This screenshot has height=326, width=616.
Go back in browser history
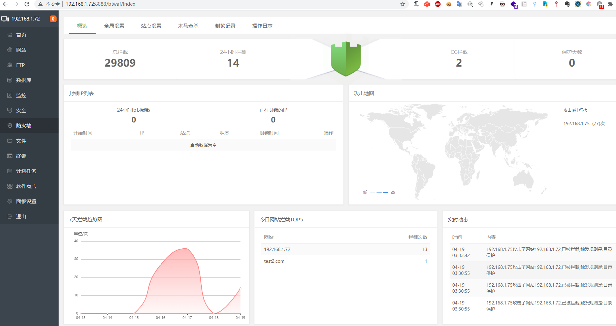5,4
